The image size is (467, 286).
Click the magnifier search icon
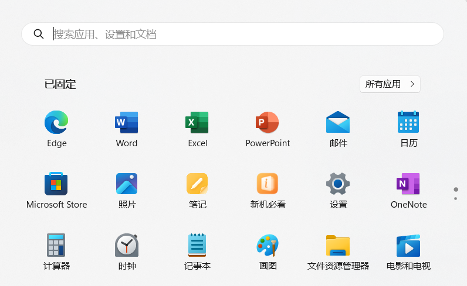(x=39, y=34)
